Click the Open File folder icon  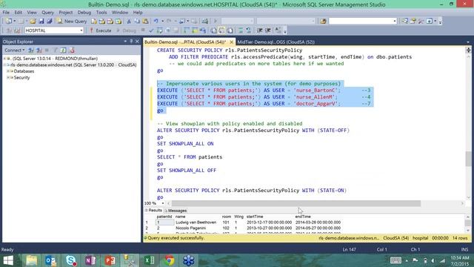[33, 21]
